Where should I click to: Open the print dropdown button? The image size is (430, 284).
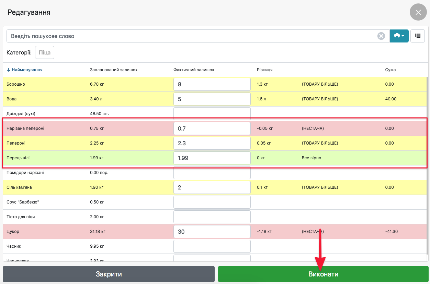tap(399, 36)
